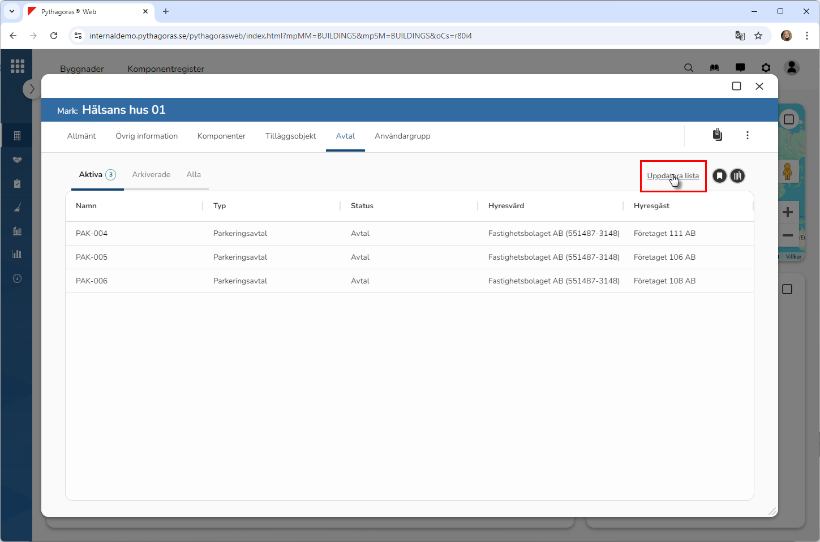Switch to the Arkiverade agreements tab
The width and height of the screenshot is (820, 542).
[151, 175]
